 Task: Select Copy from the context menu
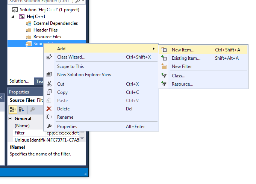point(101,92)
